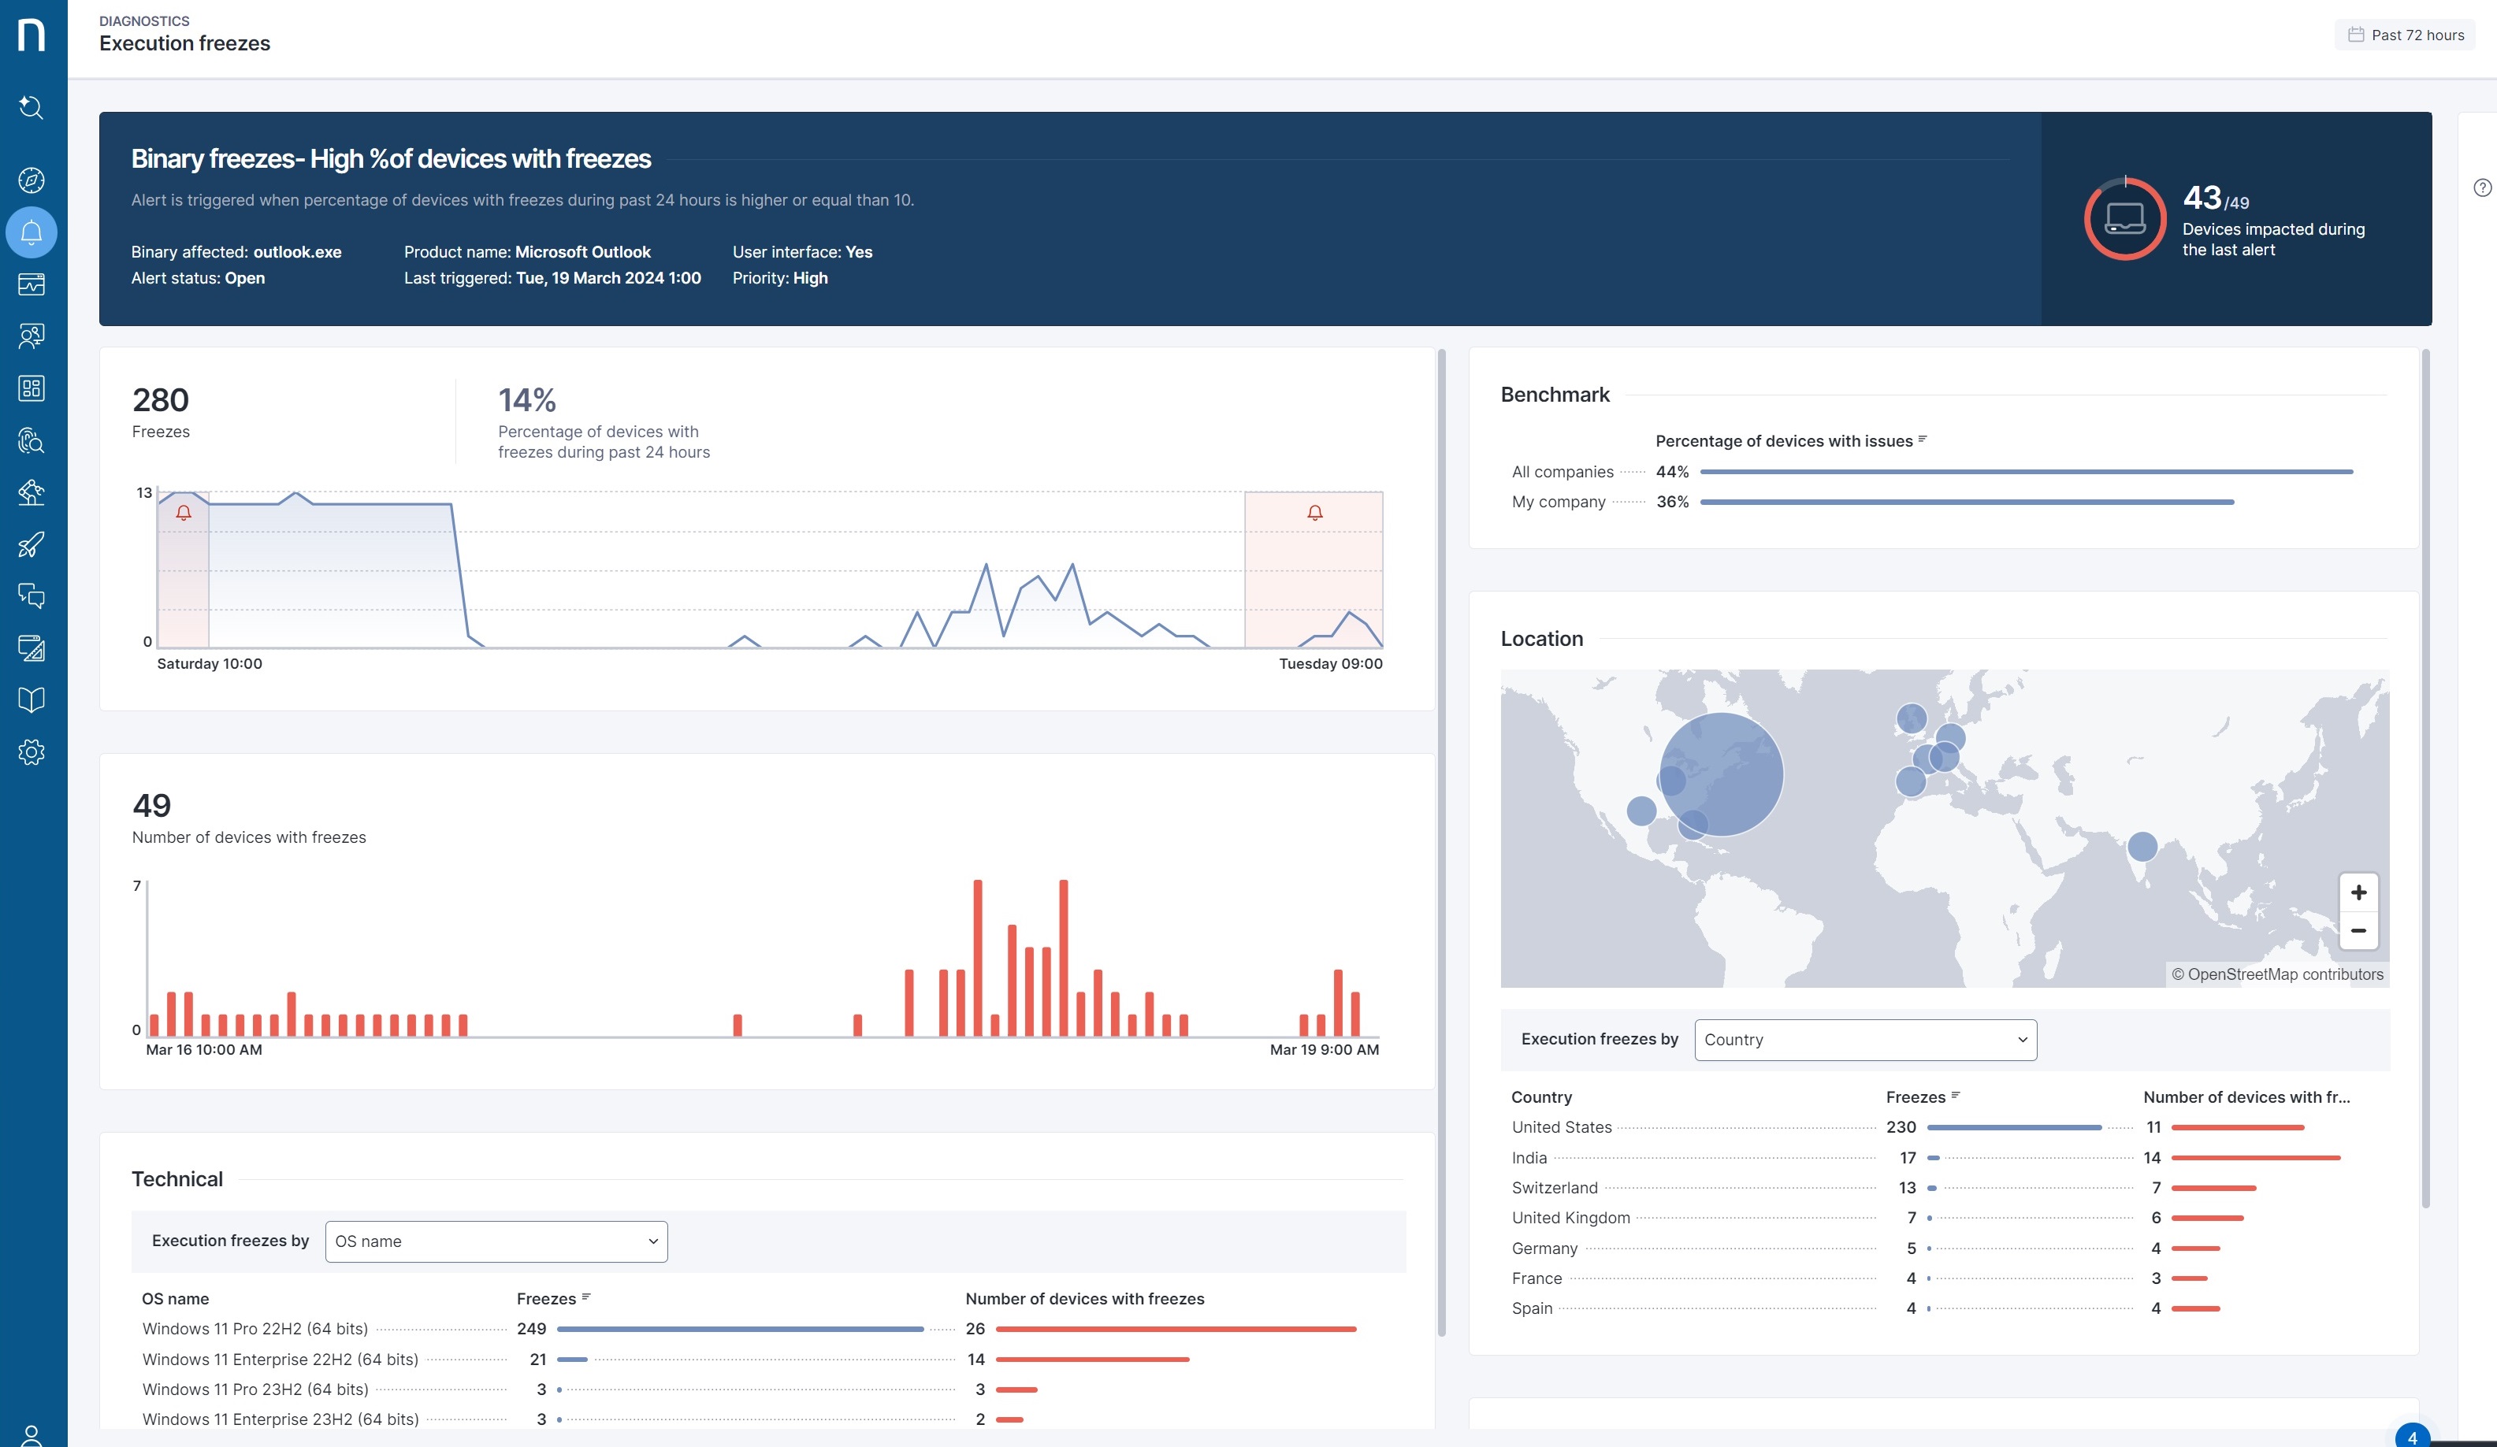Viewport: 2497px width, 1447px height.
Task: Open the bell-shaped Alerts icon
Action: tap(32, 232)
